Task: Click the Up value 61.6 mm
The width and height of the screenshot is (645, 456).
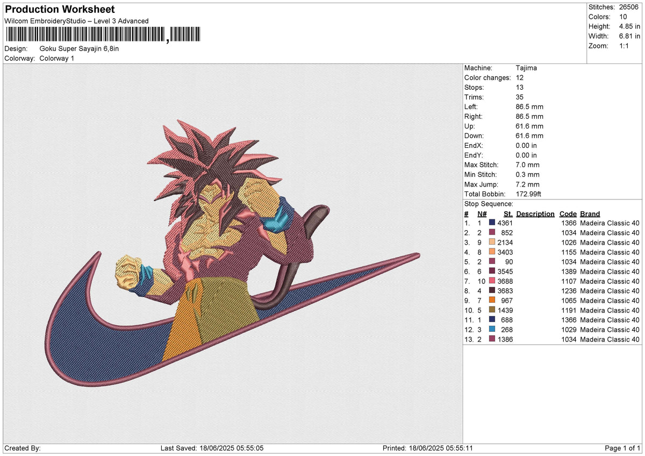Action: [529, 126]
